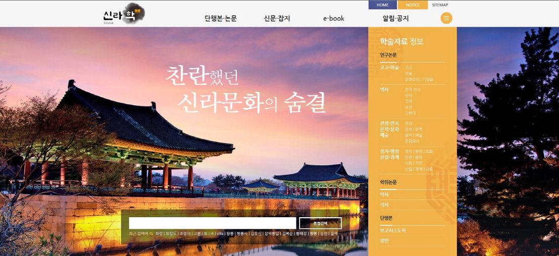Click the 학술자료 정보 panel title
The width and height of the screenshot is (559, 256).
[402, 41]
